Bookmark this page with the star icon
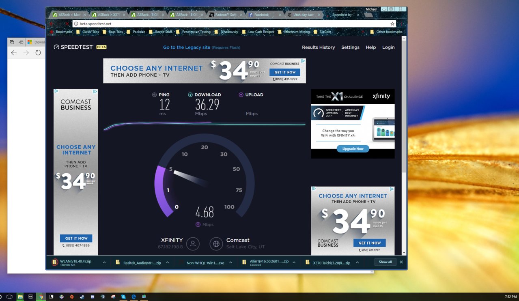 coord(392,24)
